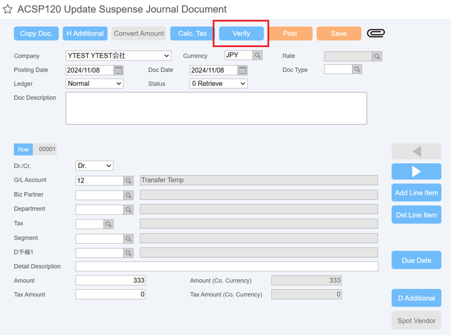451x335 pixels.
Task: Click Add Line Item button
Action: (x=416, y=193)
